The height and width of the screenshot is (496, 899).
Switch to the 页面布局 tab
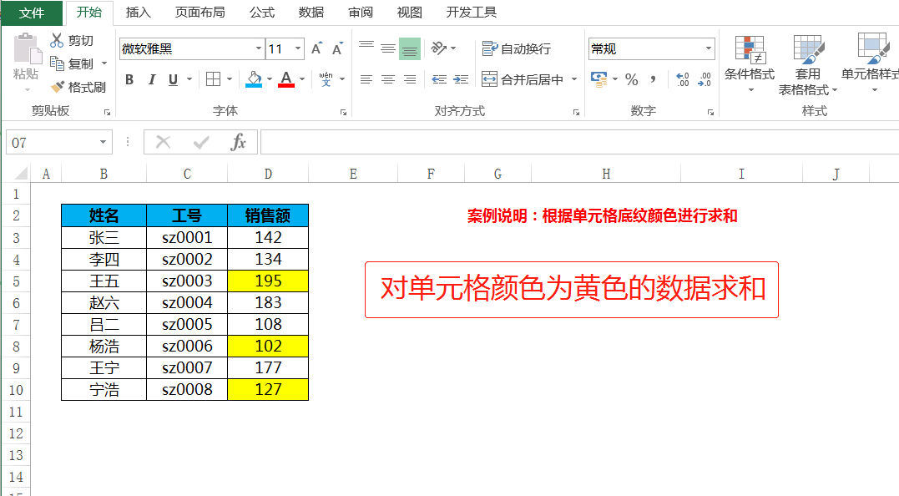pos(199,12)
